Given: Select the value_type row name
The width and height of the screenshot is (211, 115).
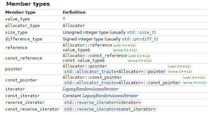Looking at the screenshot, I should (17, 19).
